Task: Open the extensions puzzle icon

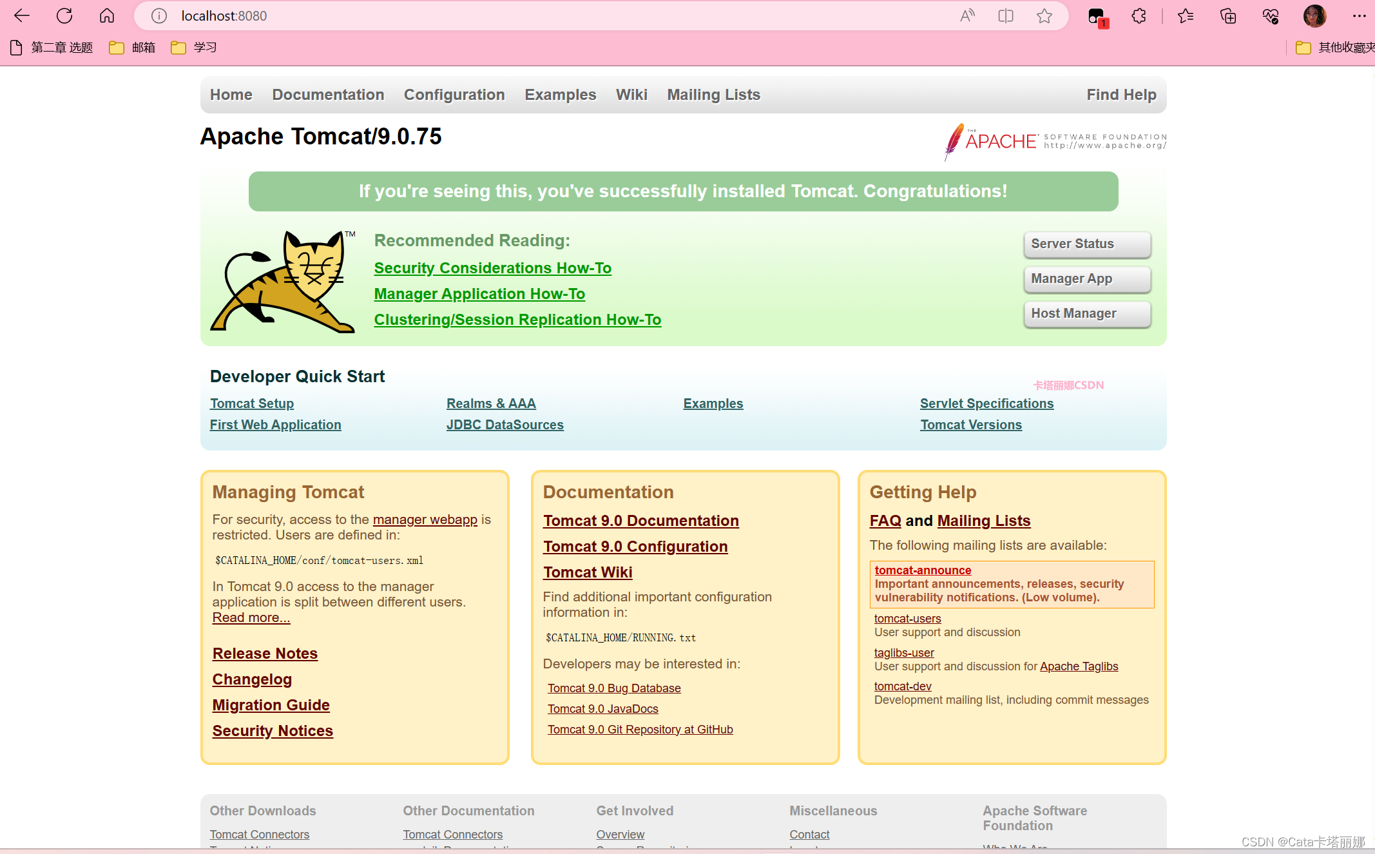Action: pyautogui.click(x=1139, y=16)
